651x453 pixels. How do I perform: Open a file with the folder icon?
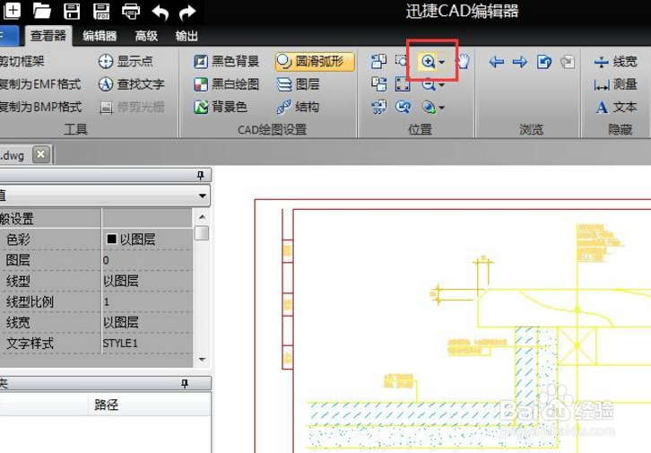coord(42,11)
